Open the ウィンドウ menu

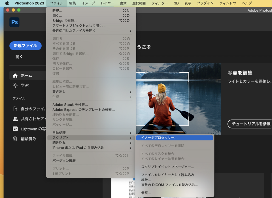click(228, 3)
